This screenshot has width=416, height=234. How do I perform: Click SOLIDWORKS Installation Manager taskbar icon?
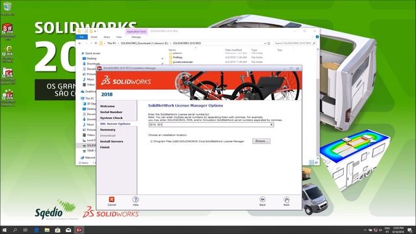tap(79, 229)
